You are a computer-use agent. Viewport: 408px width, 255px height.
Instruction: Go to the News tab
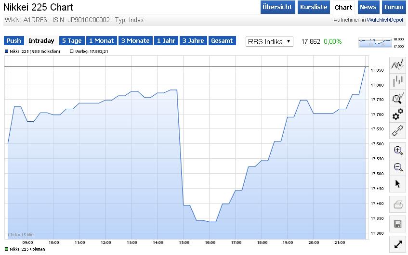[x=368, y=7]
